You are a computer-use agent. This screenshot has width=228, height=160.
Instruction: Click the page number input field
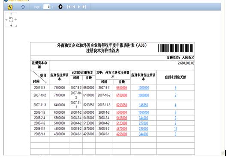pos(46,7)
